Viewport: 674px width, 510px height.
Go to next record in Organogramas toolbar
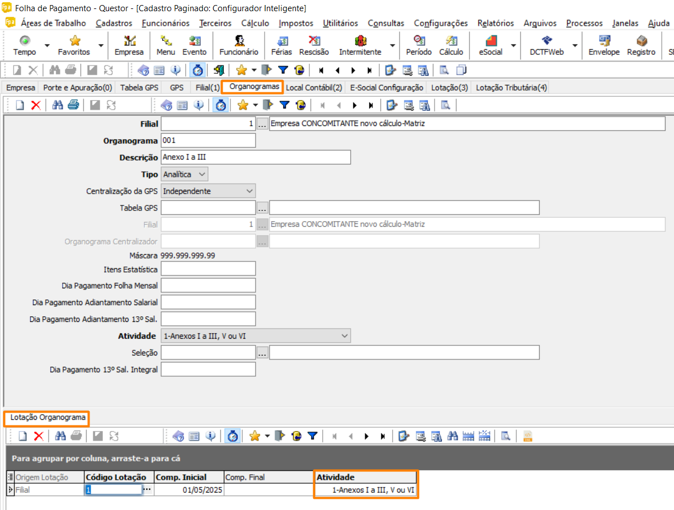(x=355, y=105)
